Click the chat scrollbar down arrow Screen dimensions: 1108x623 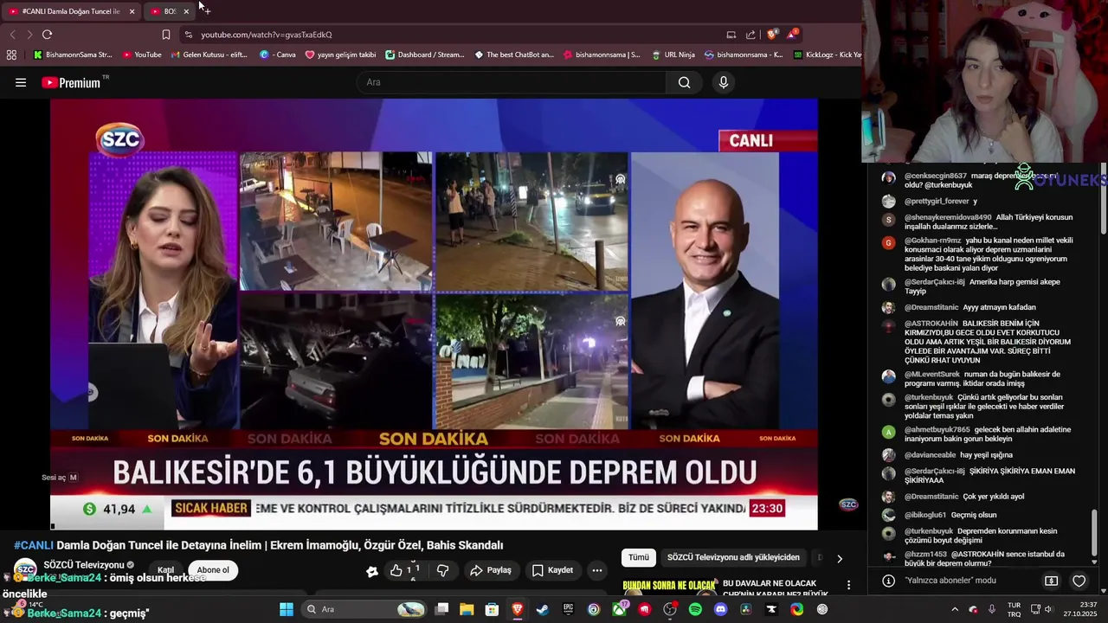tap(1095, 562)
